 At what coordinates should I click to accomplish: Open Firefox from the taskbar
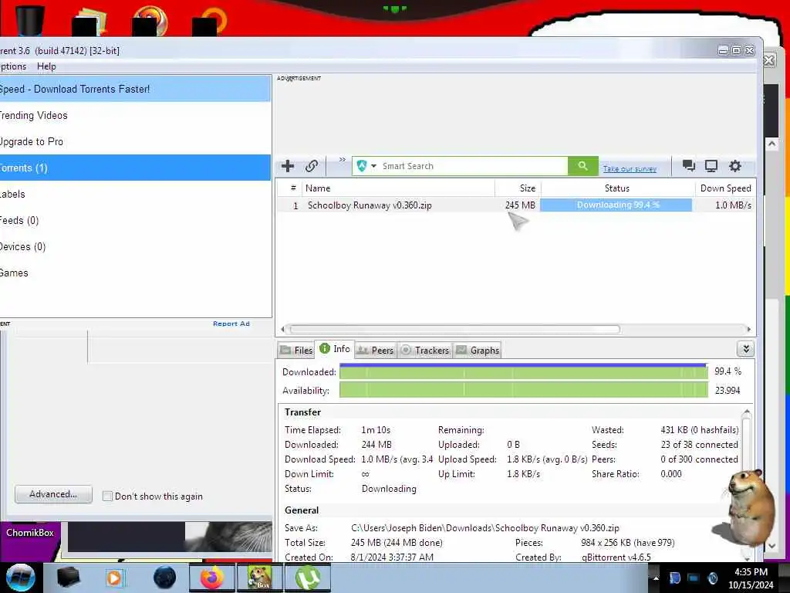coord(211,578)
